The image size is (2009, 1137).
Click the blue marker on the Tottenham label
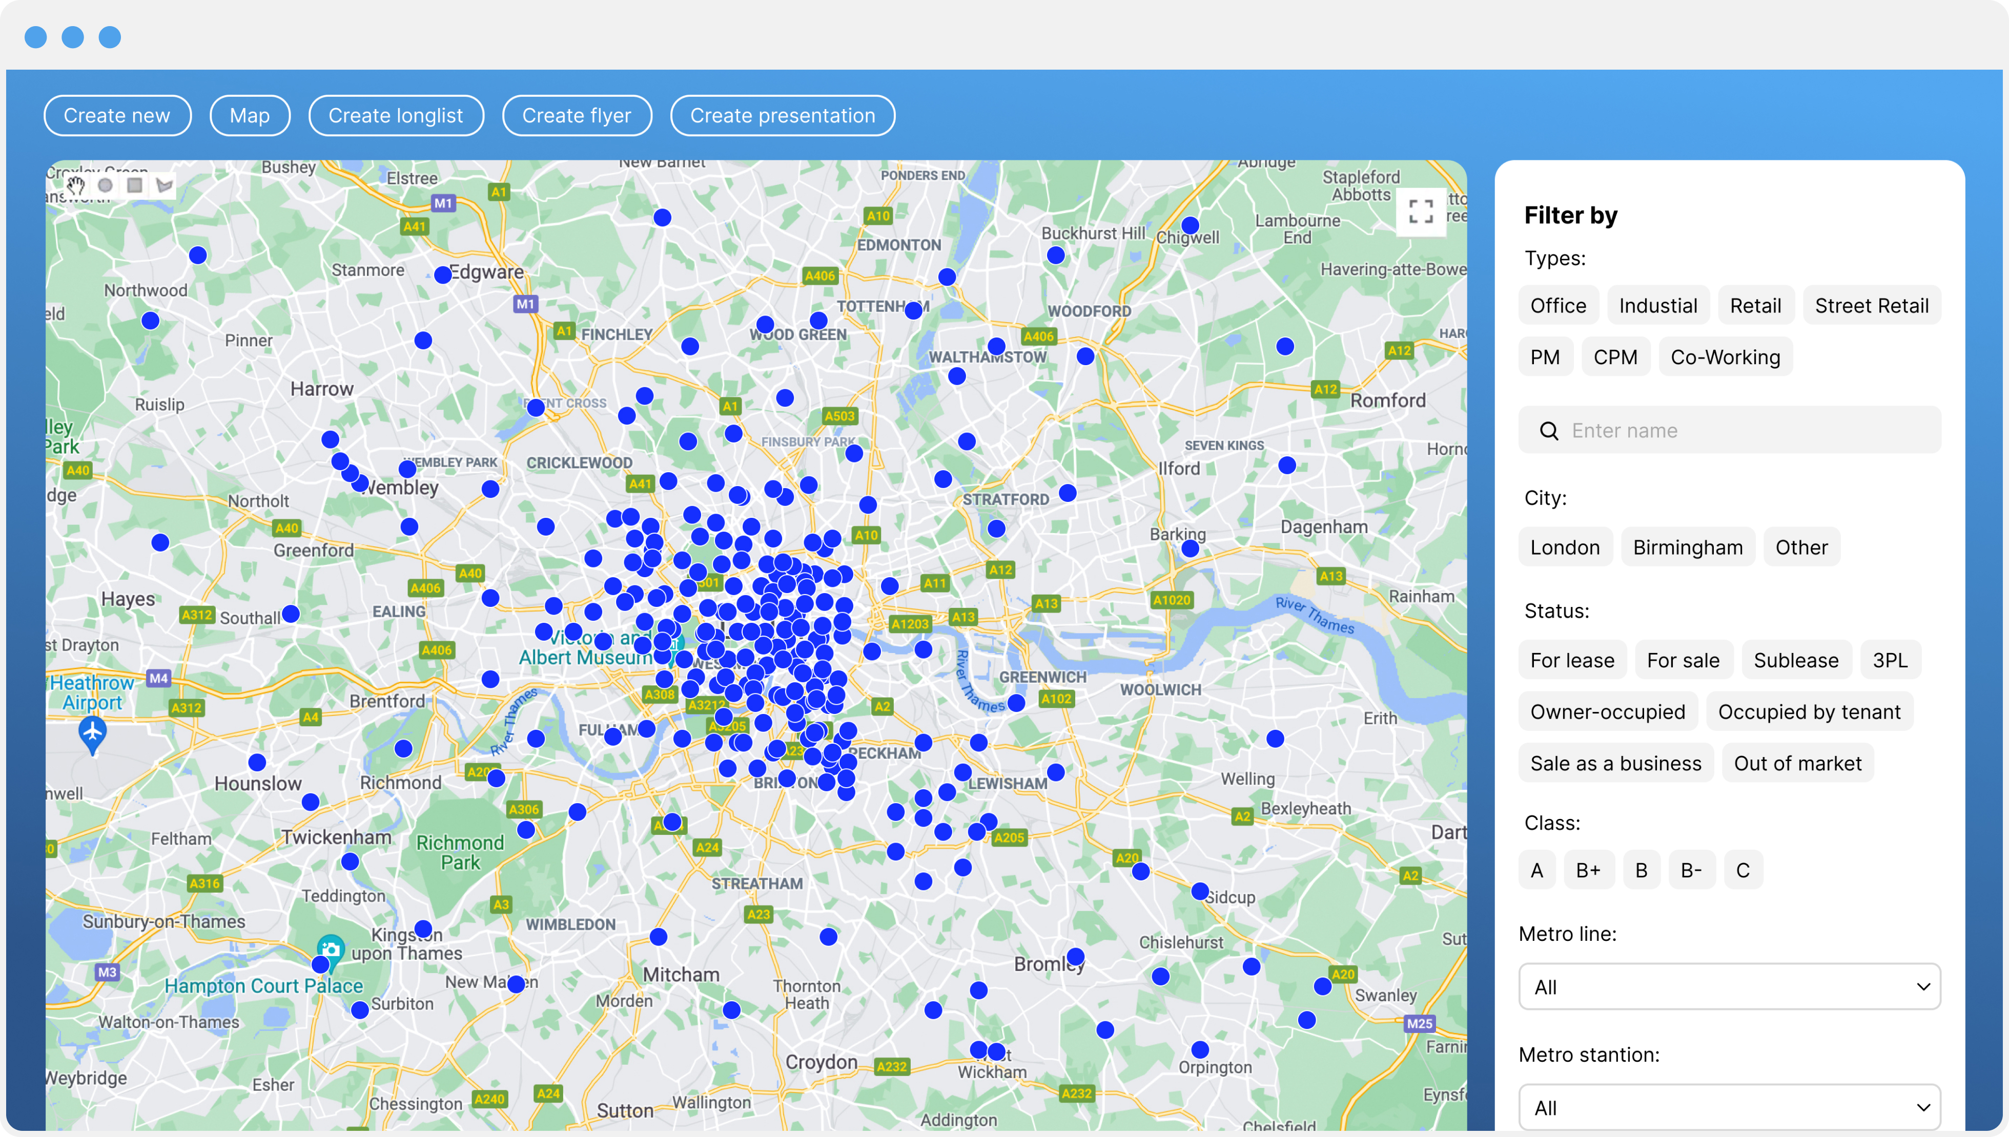(x=913, y=310)
